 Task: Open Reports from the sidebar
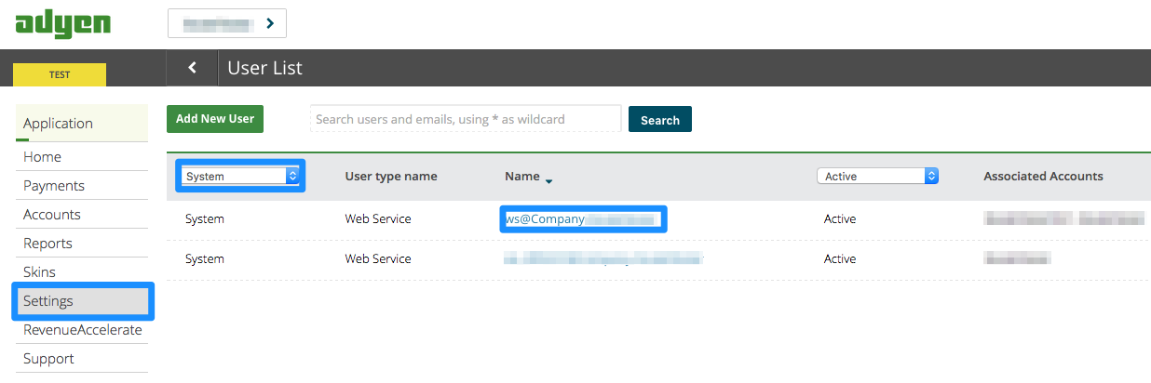click(x=48, y=244)
